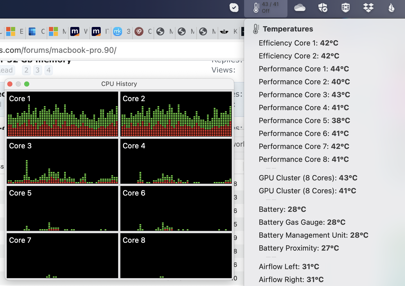
Task: Select the Efficiency Core 1: 42°C row
Action: point(325,43)
